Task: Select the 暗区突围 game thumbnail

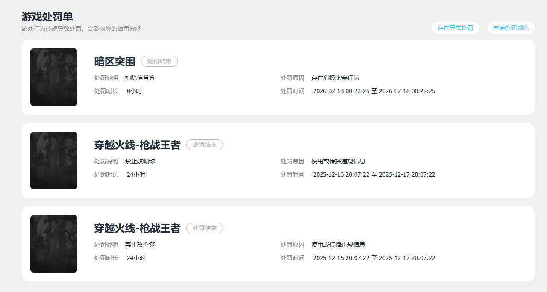Action: point(54,77)
